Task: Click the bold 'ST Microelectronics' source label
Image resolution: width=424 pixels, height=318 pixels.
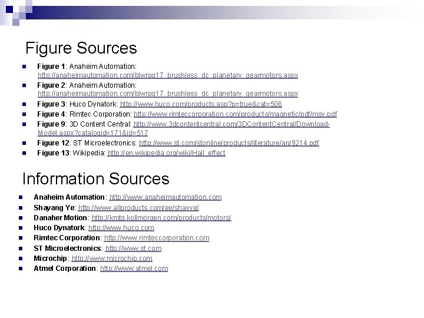Action: 67,249
